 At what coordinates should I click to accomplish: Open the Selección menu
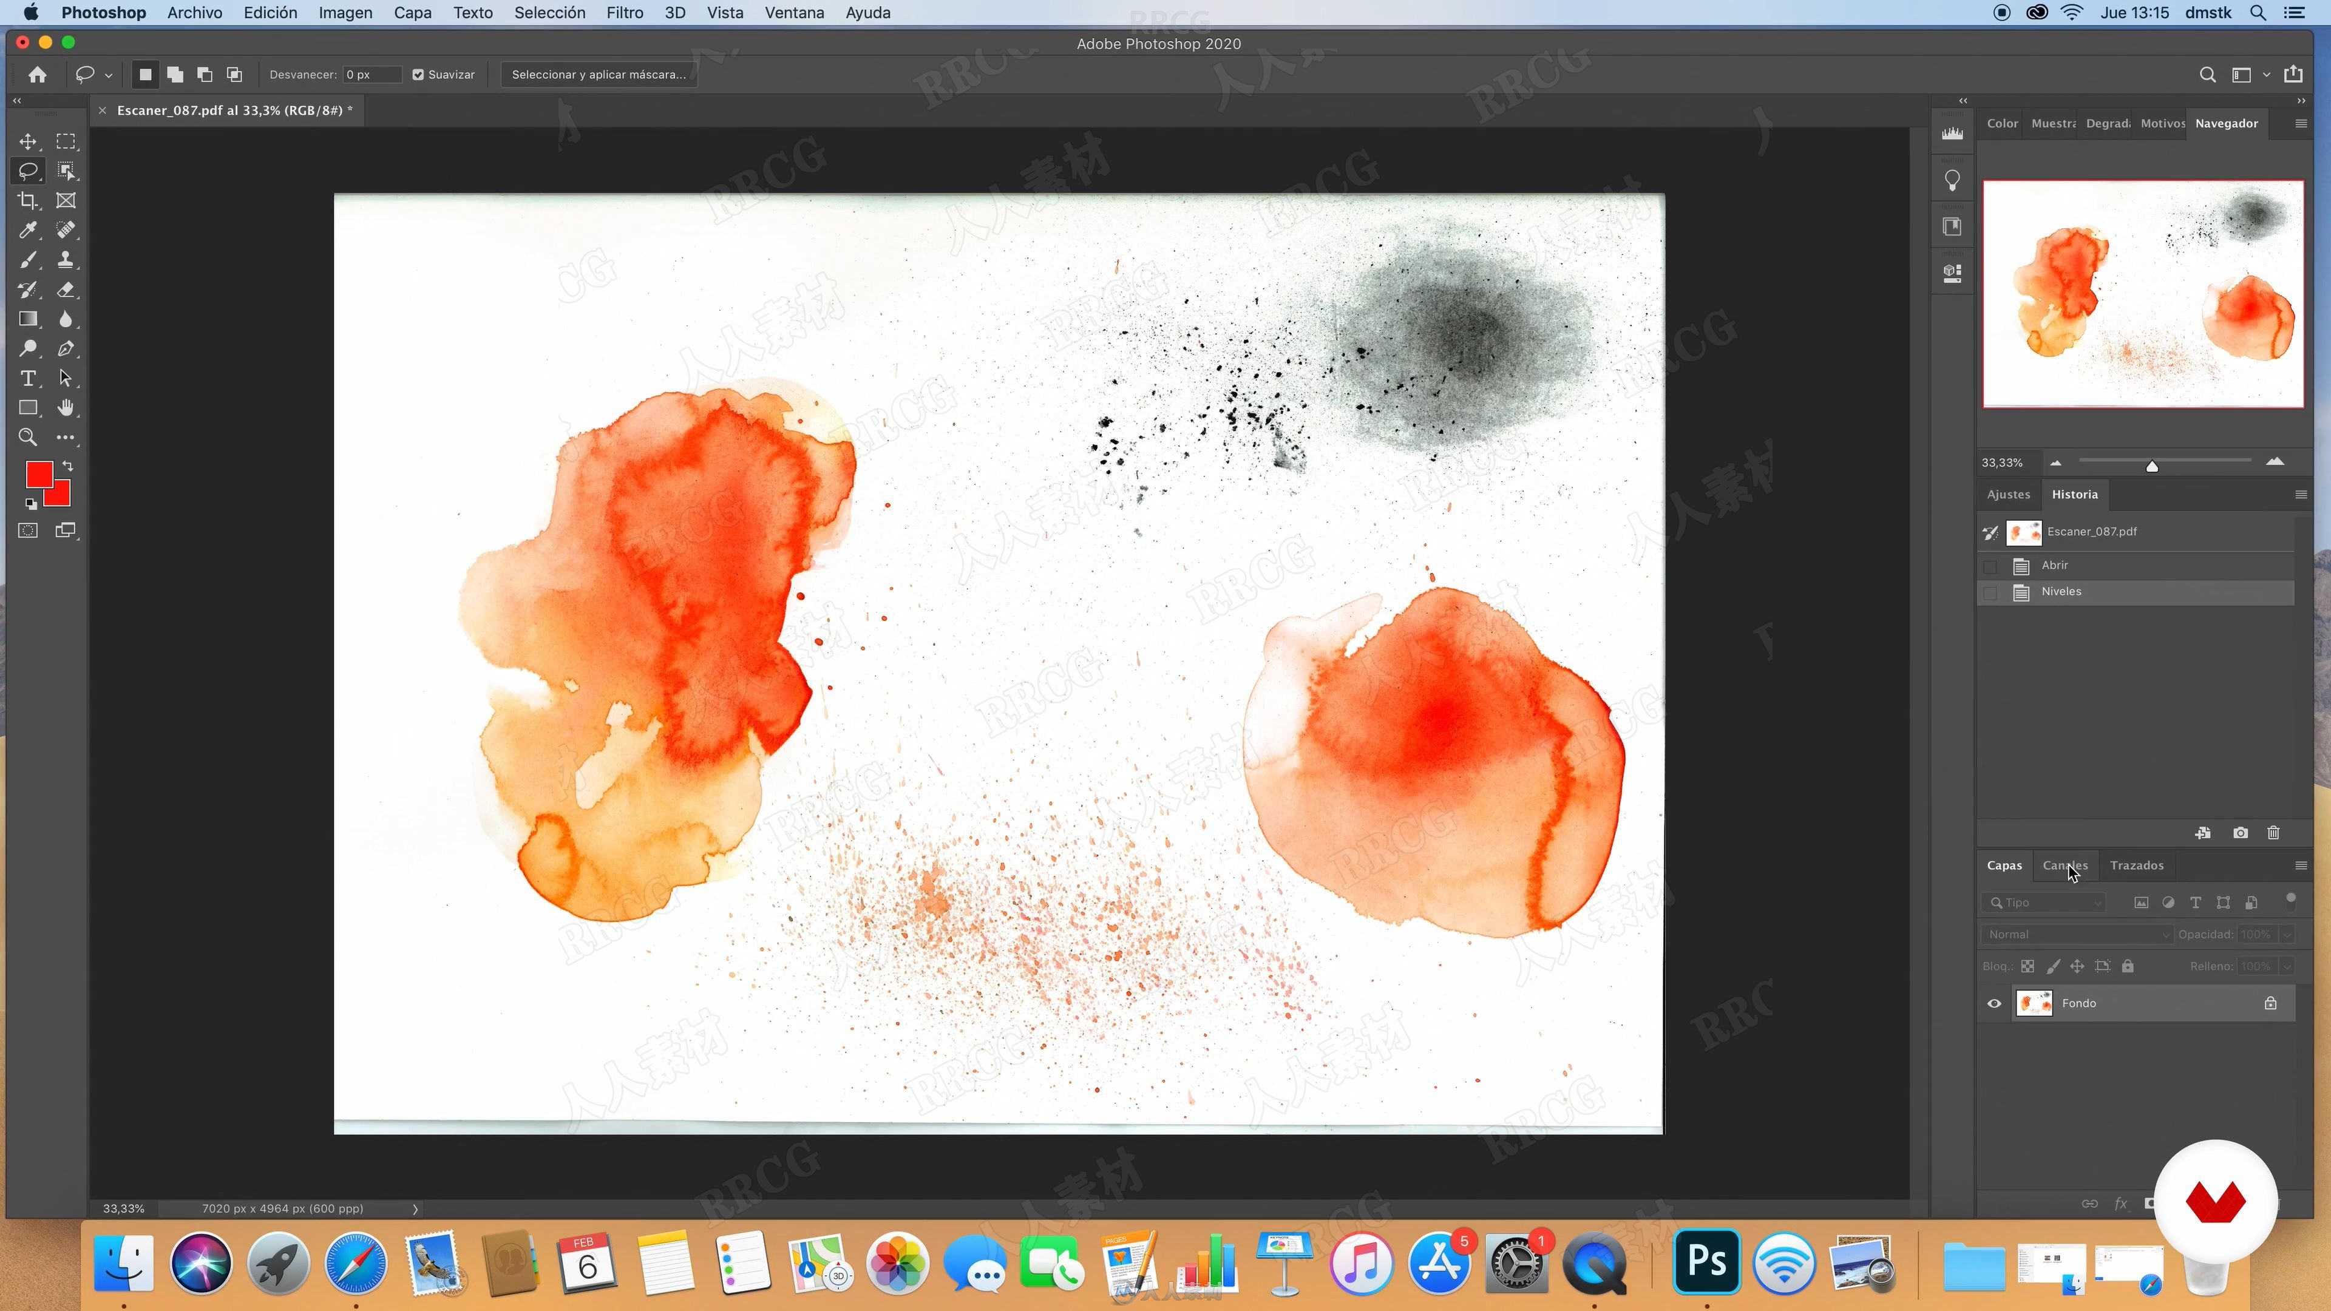pyautogui.click(x=549, y=13)
